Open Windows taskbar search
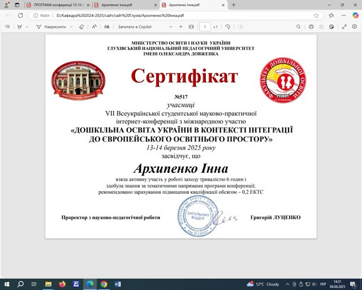Image resolution: width=362 pixels, height=290 pixels. click(20, 284)
